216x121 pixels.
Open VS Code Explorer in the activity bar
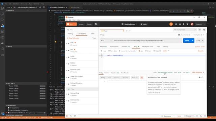2,8
